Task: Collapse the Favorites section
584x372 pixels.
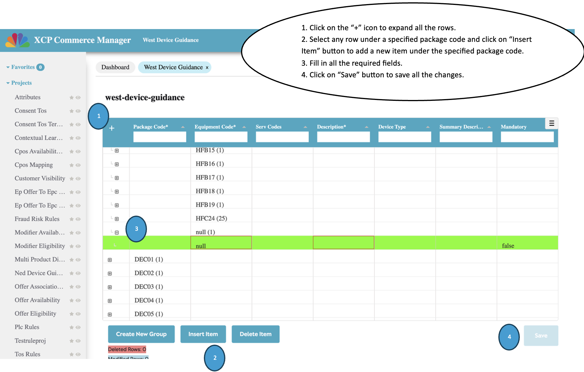Action: coord(8,67)
